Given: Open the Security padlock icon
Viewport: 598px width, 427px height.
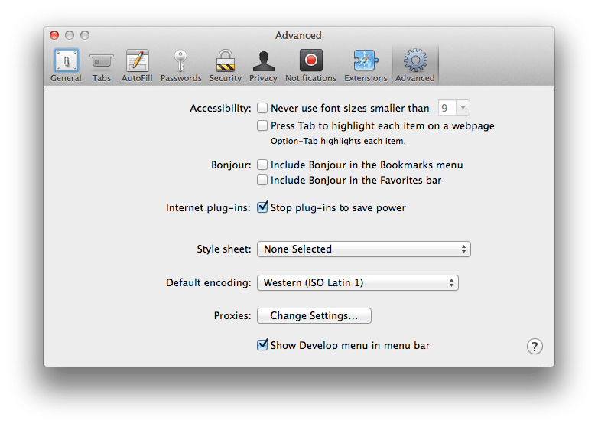Looking at the screenshot, I should click(225, 61).
